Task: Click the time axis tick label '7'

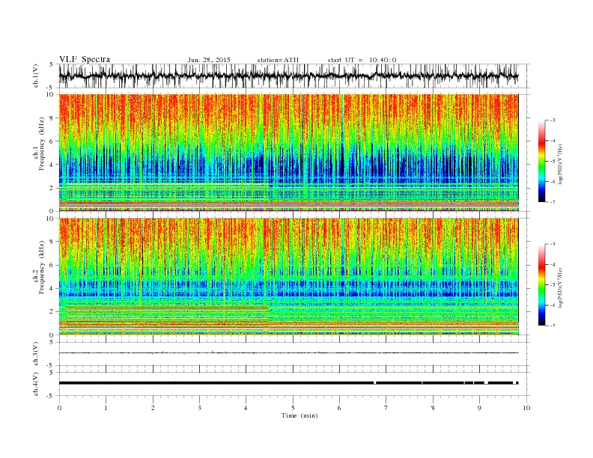Action: [x=386, y=408]
